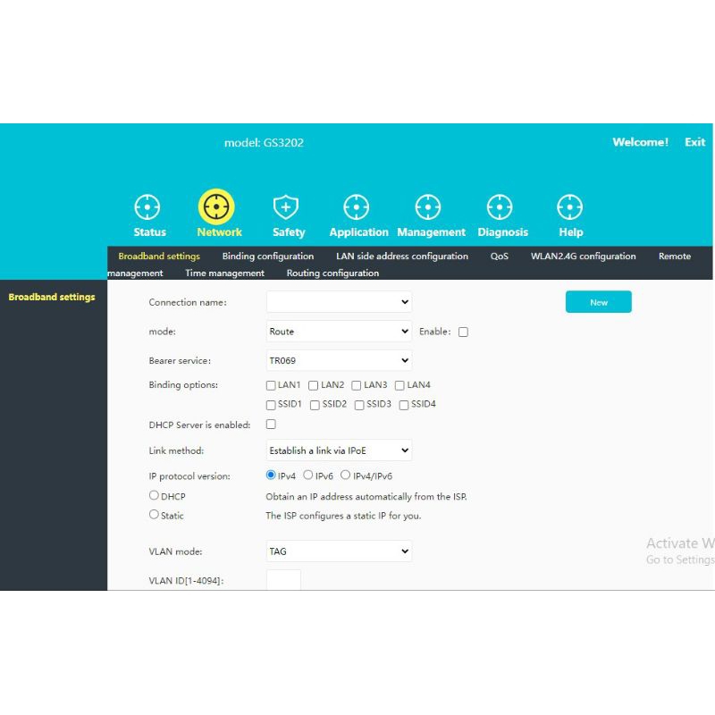715x715 pixels.
Task: Select the Network section icon
Action: tap(216, 206)
